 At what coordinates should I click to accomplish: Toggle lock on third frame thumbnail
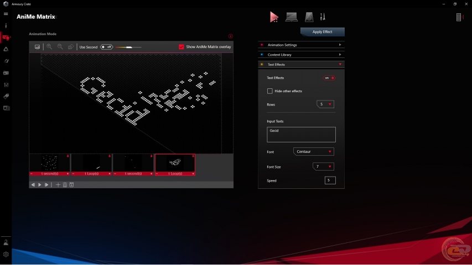[x=152, y=156]
